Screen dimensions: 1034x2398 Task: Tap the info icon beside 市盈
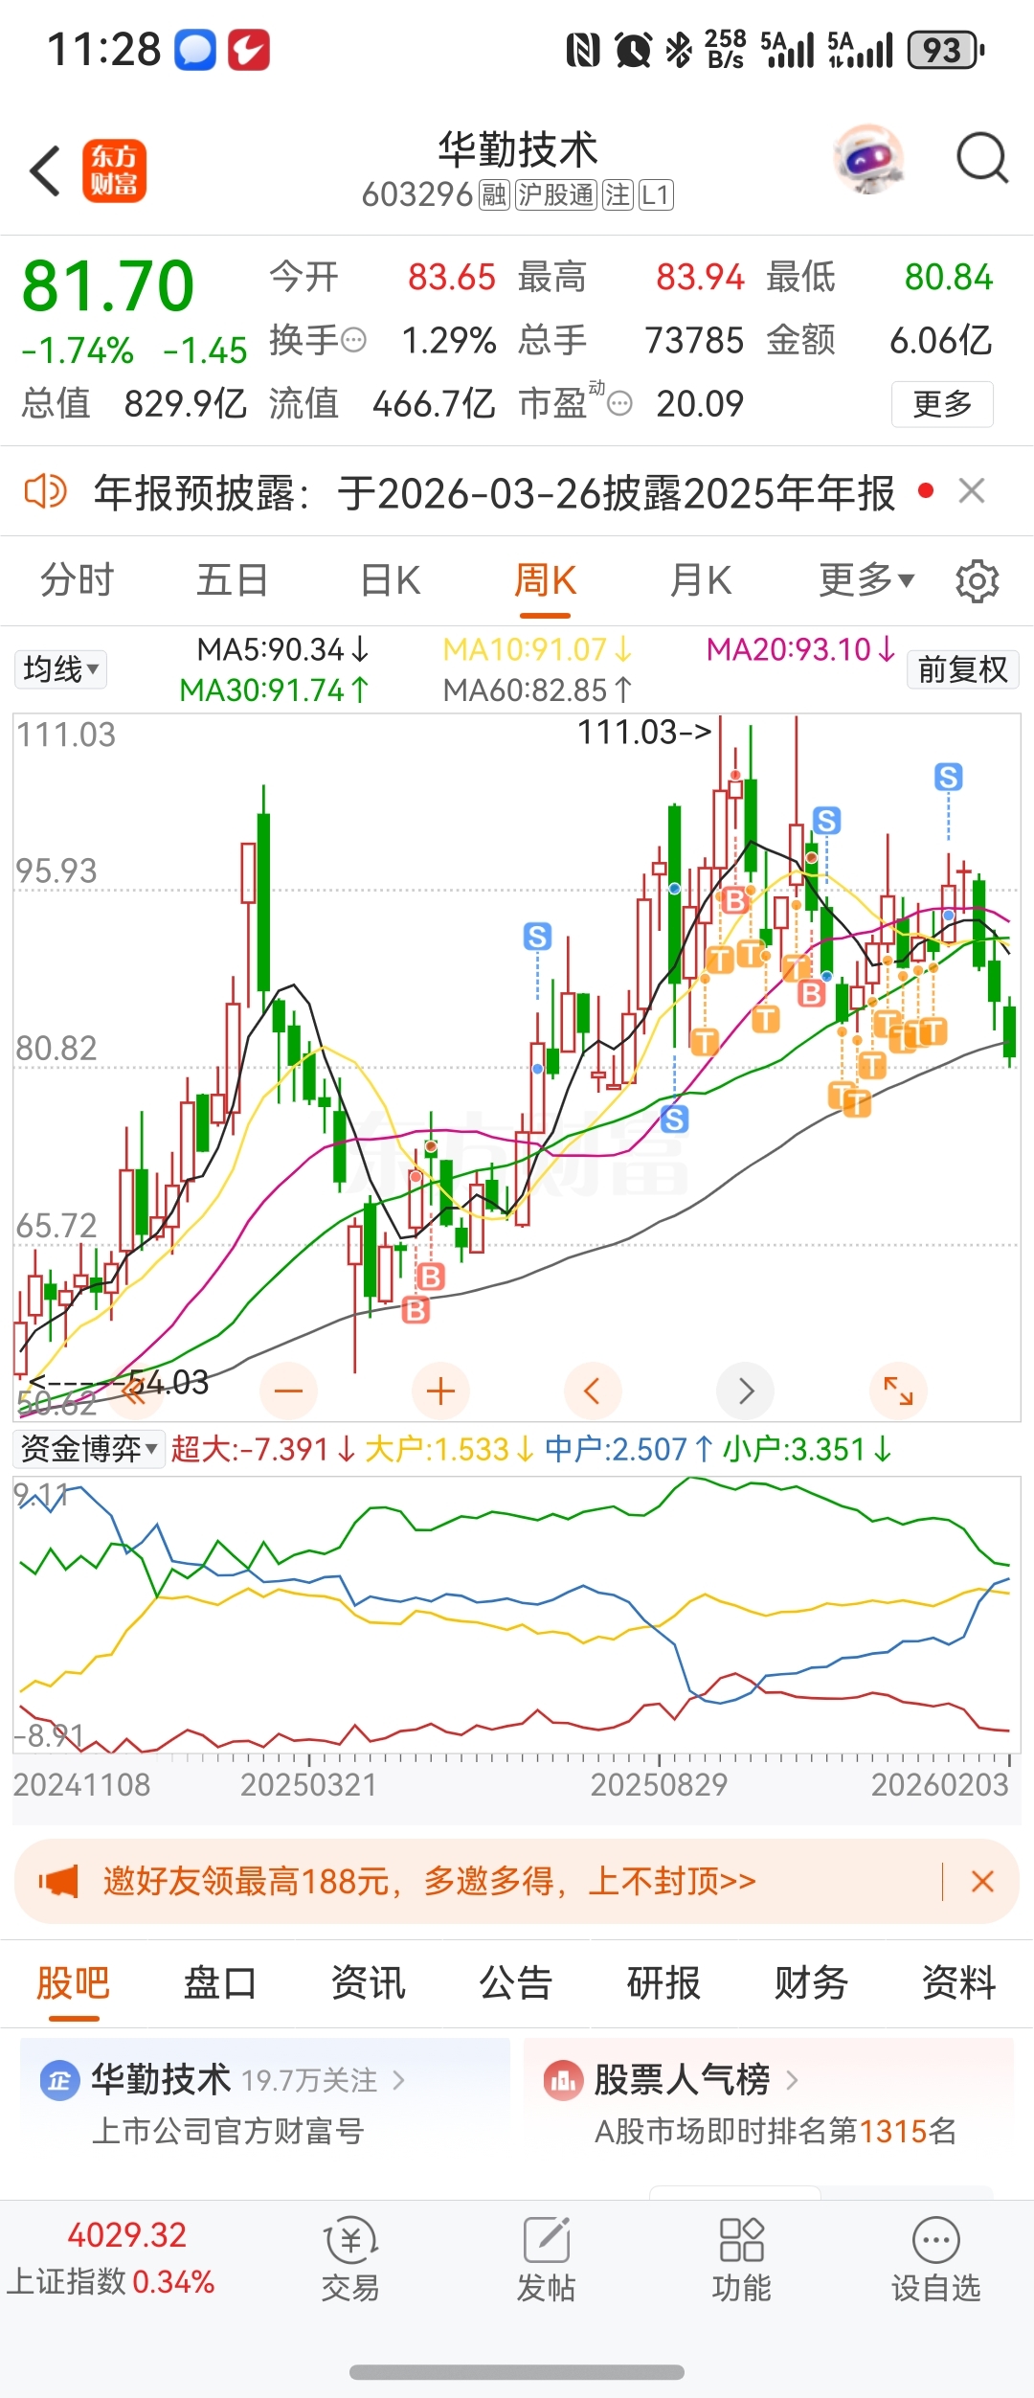(x=620, y=404)
